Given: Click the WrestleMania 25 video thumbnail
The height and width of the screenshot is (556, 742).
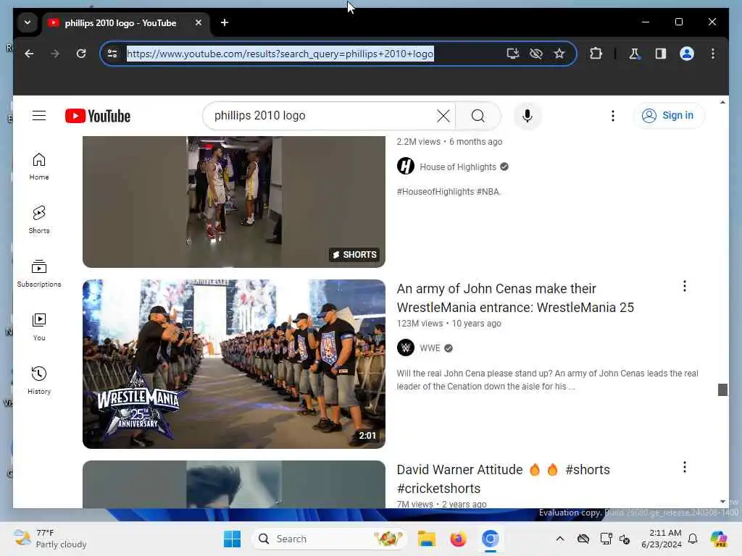Looking at the screenshot, I should click(x=234, y=364).
